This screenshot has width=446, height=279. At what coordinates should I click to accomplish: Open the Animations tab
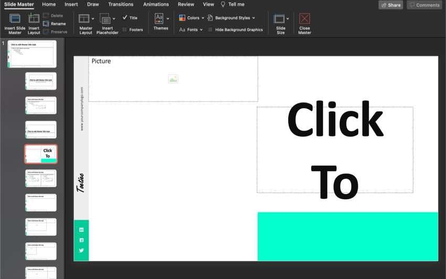(156, 4)
